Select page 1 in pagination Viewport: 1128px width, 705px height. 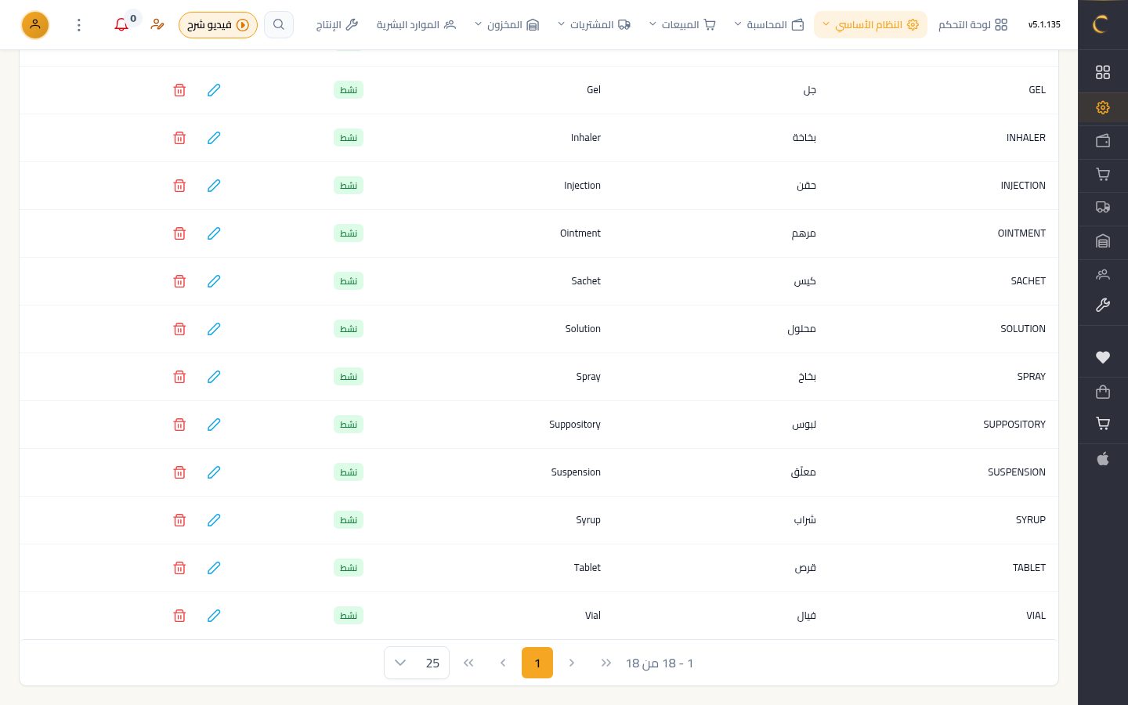coord(537,663)
